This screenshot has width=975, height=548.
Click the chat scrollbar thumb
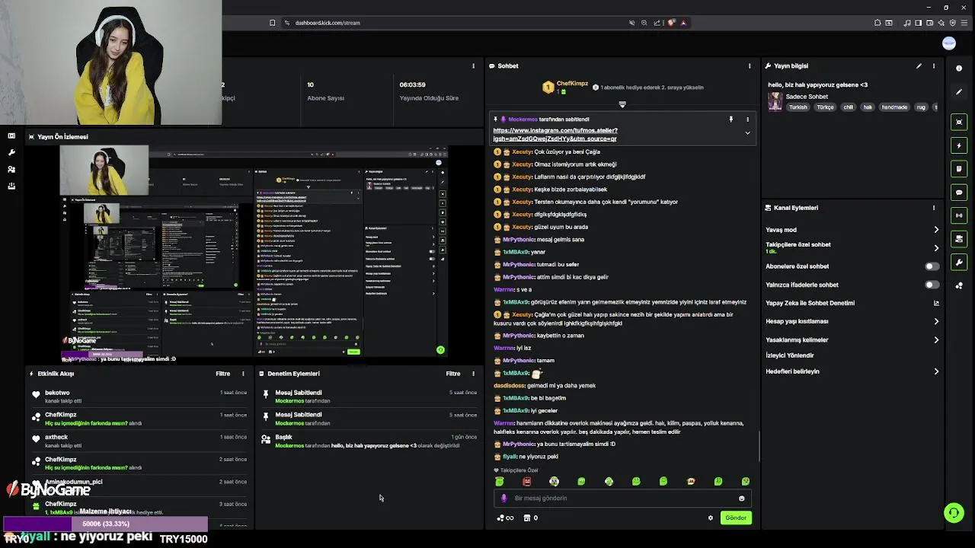(x=759, y=446)
